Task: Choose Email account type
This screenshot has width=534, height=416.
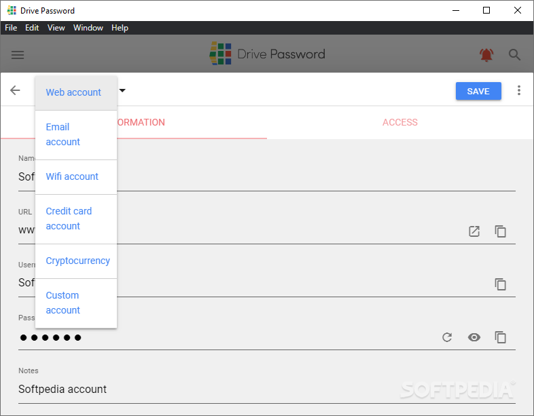Action: (x=76, y=134)
